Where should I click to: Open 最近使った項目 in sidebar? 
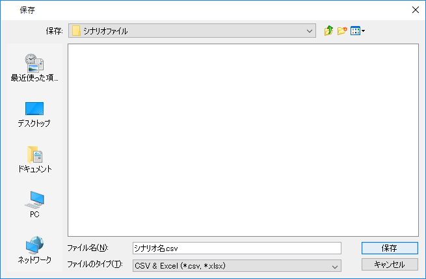(x=34, y=68)
